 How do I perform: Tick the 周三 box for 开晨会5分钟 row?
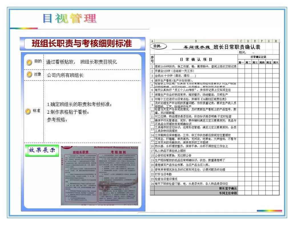(254, 71)
